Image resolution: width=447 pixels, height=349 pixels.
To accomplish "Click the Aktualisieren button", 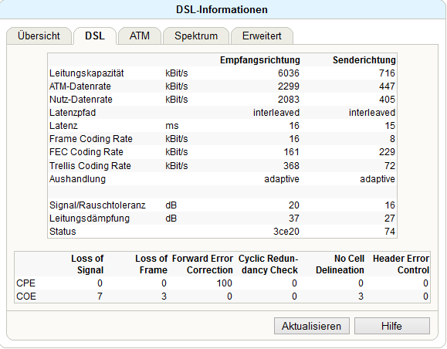I will (312, 326).
